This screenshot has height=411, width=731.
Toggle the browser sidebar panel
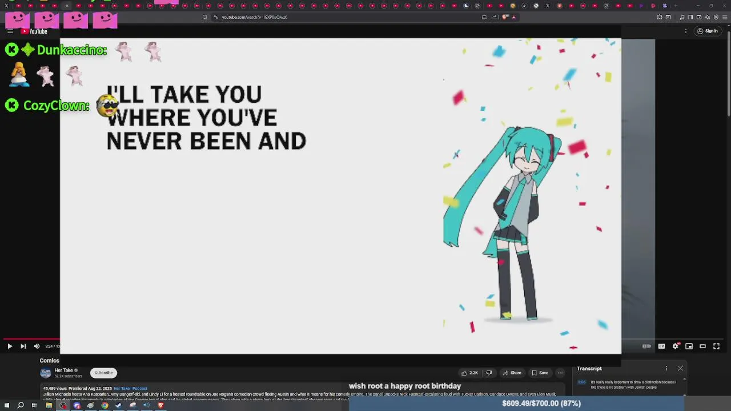pos(690,17)
